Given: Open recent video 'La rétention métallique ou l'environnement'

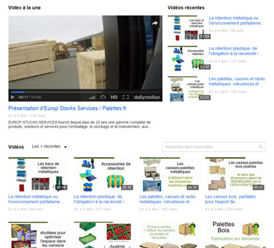Looking at the screenshot, I should click(x=236, y=21).
